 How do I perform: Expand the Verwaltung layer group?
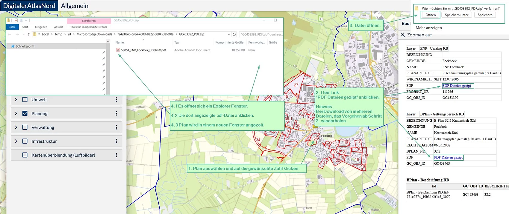click(x=16, y=127)
